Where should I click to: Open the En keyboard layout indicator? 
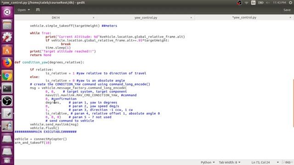[253, 3]
